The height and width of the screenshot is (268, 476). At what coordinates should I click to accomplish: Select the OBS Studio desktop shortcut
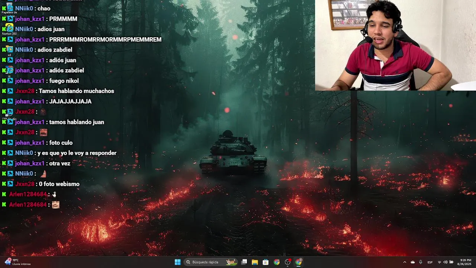coord(9,114)
